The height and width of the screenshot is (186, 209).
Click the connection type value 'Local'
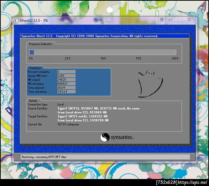tap(61, 105)
